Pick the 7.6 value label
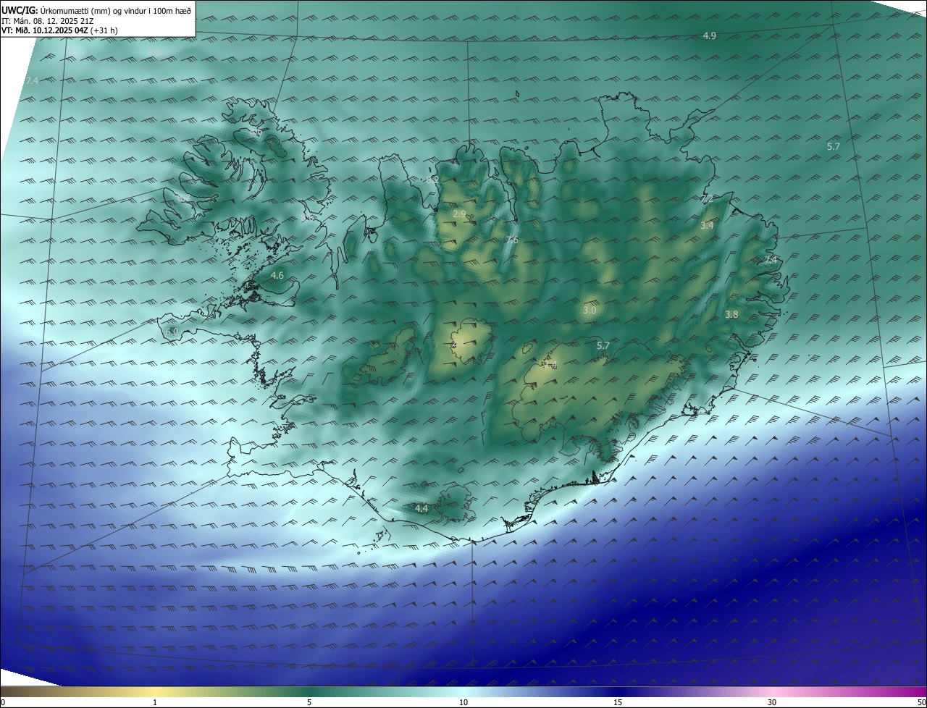The image size is (927, 708). click(x=512, y=240)
